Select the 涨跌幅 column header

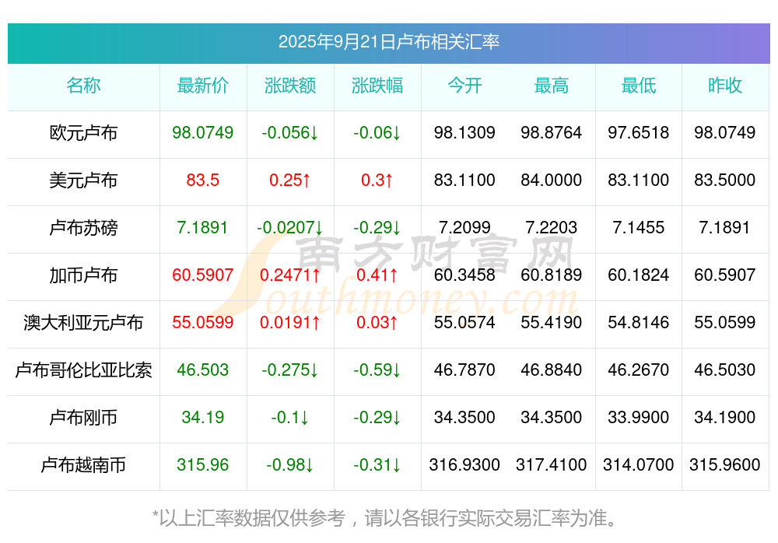coord(377,86)
